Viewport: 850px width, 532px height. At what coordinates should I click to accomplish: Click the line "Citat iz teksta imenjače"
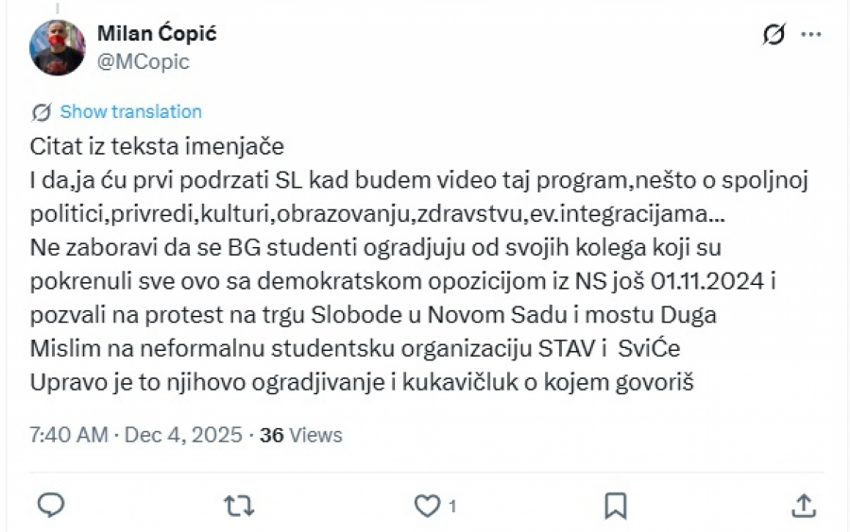157,148
